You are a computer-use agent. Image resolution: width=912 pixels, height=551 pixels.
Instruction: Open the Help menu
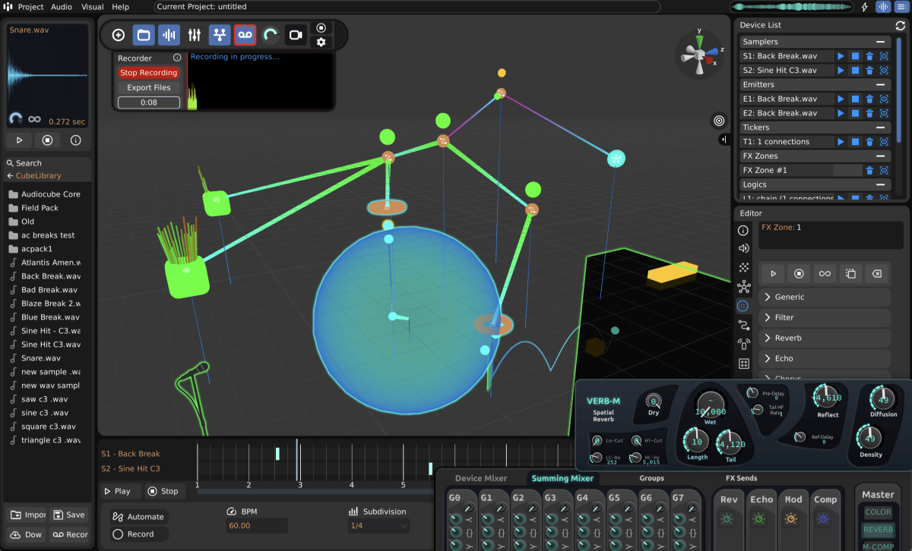tap(120, 7)
